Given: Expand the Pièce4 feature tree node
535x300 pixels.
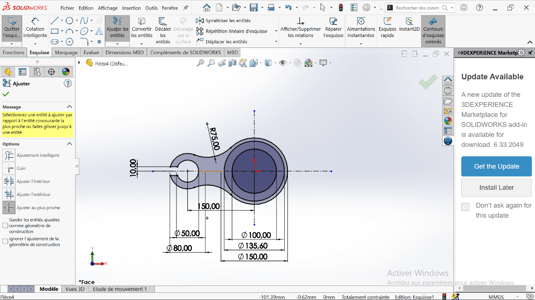Looking at the screenshot, I should coord(80,63).
